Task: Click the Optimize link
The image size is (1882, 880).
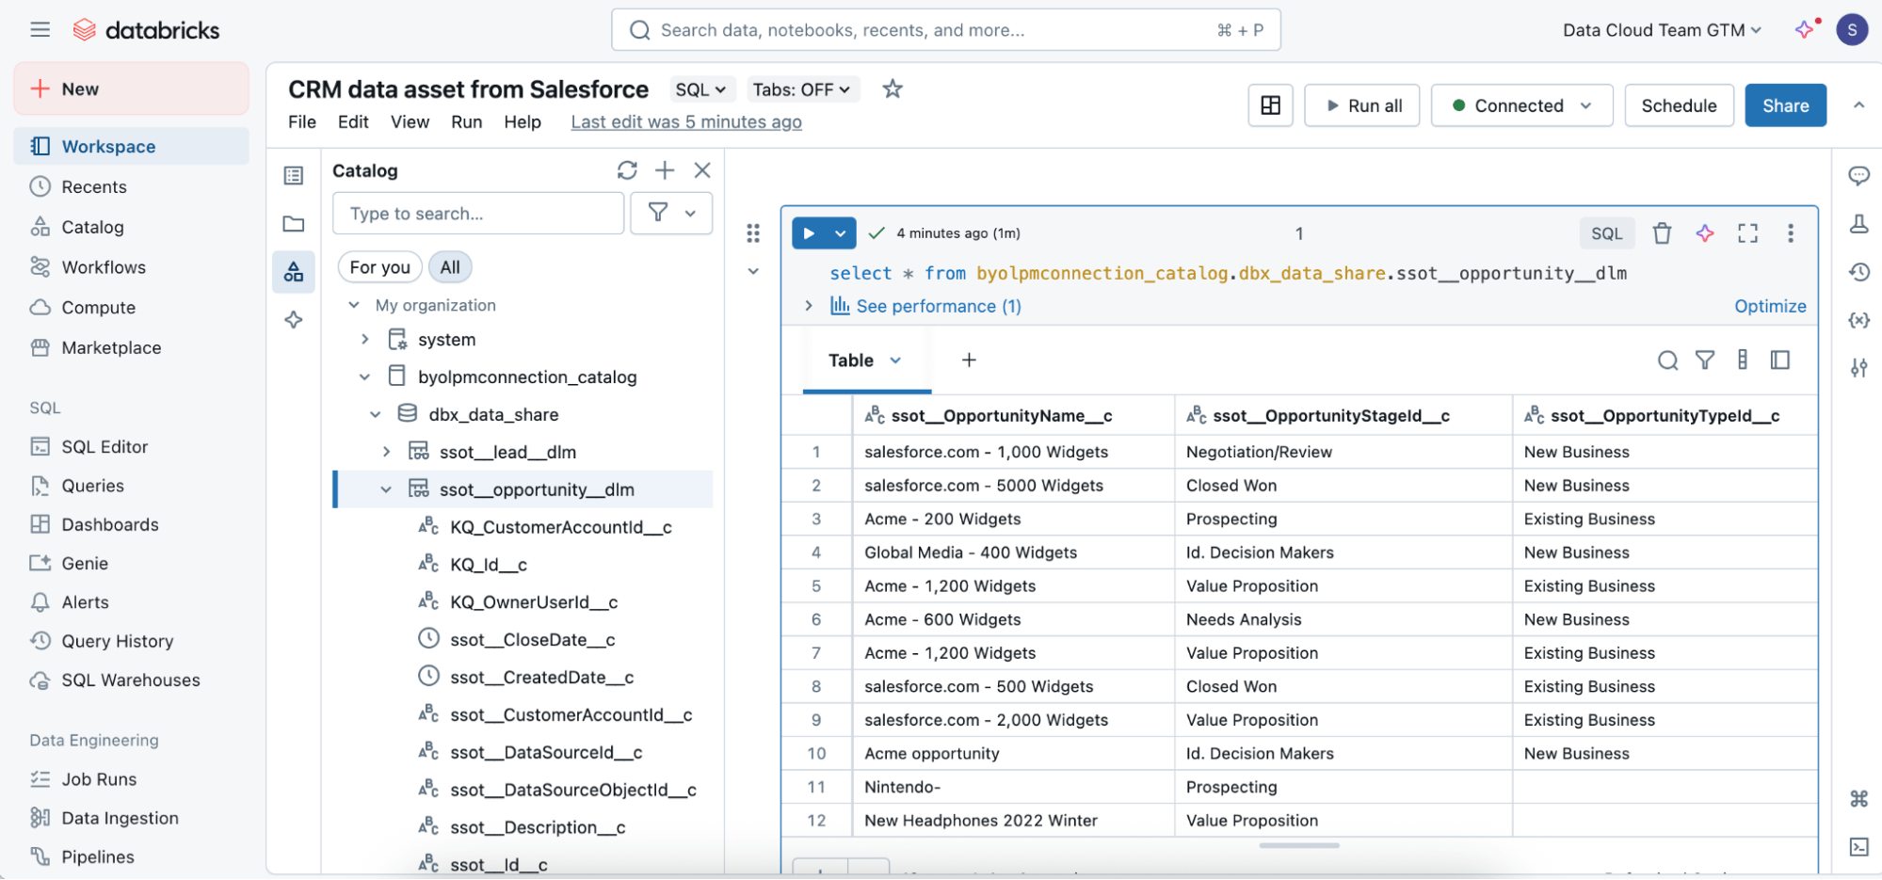Action: click(x=1770, y=306)
